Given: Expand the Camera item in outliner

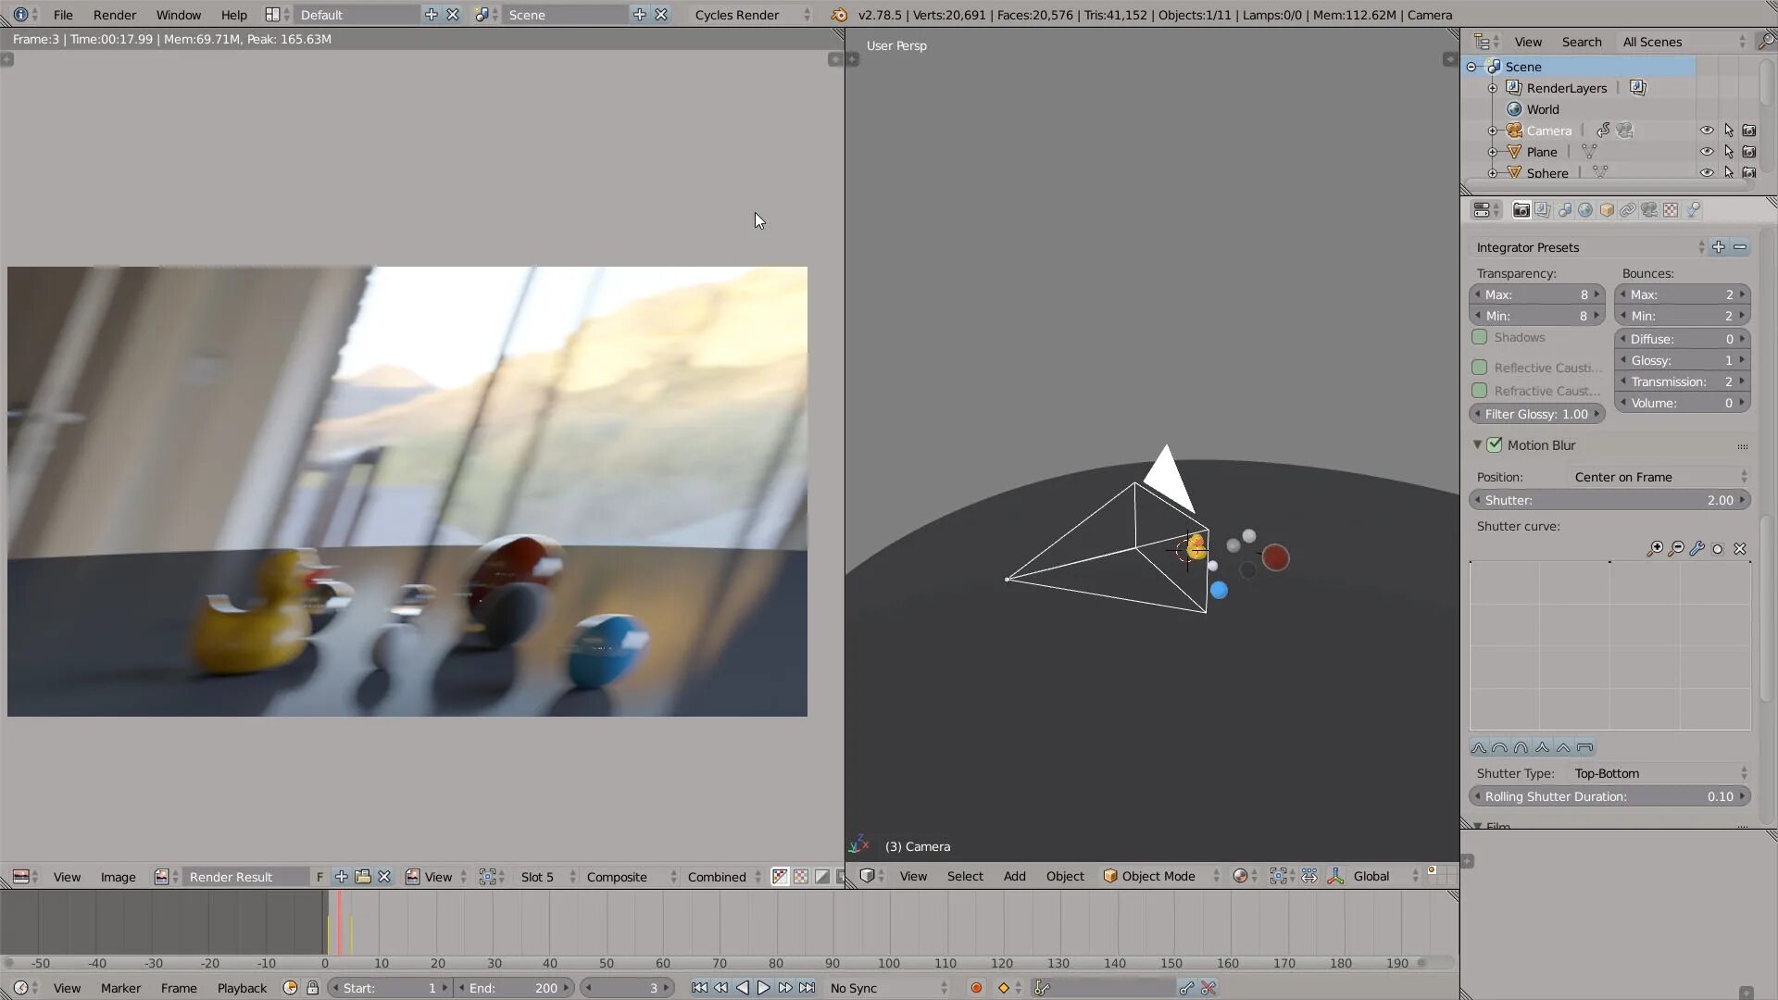Looking at the screenshot, I should click(1493, 131).
